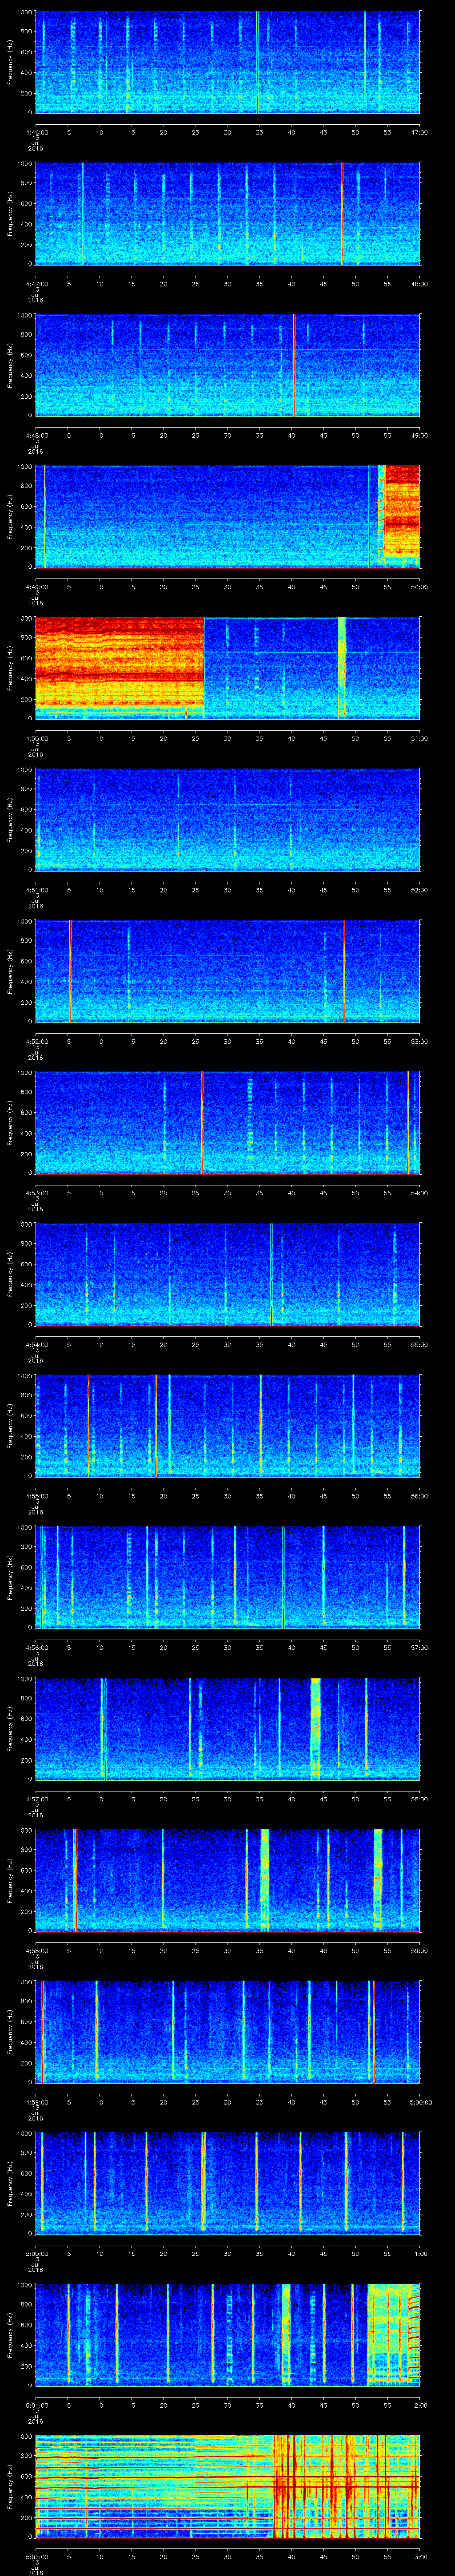Click the spectrogram panel starting at 5:01:00
This screenshot has width=455, height=2576.
coord(228,2335)
